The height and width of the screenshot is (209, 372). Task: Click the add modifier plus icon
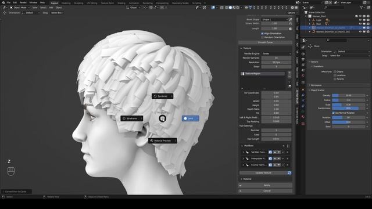pos(283,146)
